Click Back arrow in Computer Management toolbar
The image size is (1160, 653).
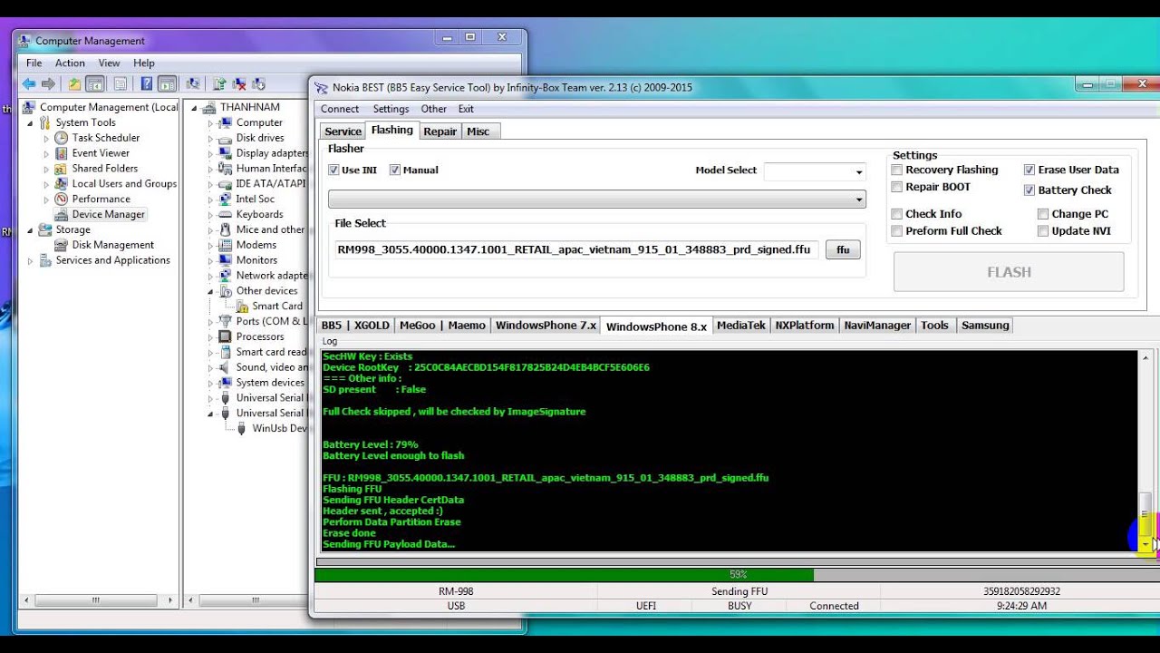[29, 83]
